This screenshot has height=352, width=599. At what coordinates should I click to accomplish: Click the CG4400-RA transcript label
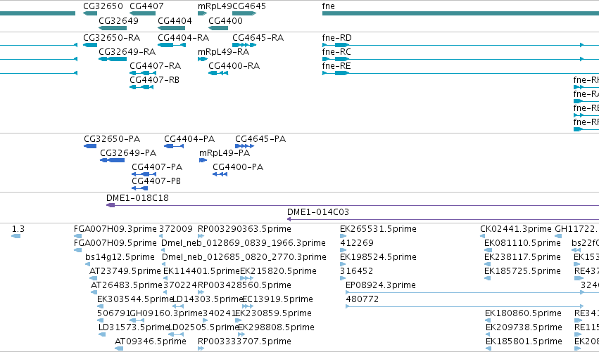pos(234,66)
